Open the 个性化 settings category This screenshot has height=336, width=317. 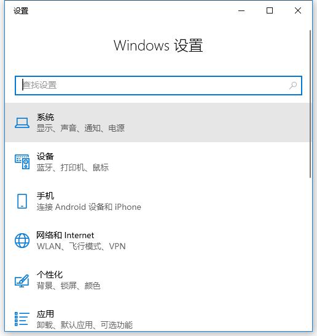pos(157,280)
